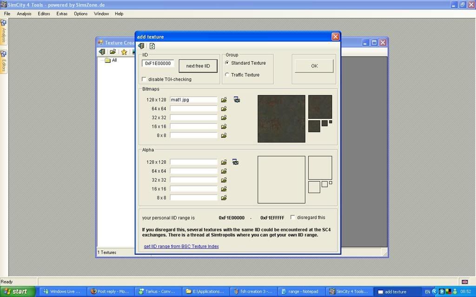Click the 8 x 8 alpha filename field
The width and height of the screenshot is (476, 297).
pyautogui.click(x=194, y=198)
